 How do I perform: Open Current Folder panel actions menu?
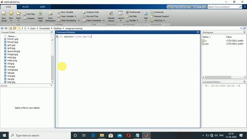coord(52,32)
